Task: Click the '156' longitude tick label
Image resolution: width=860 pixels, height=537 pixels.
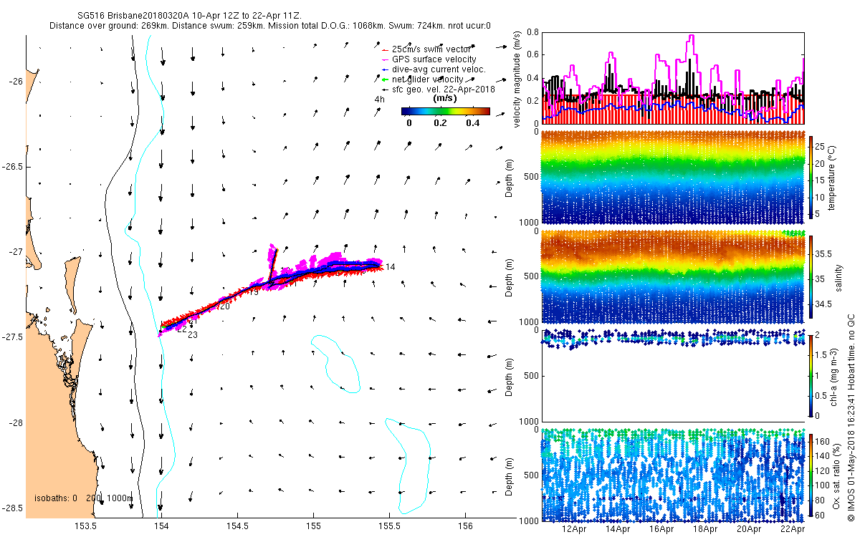Action: coord(465,527)
